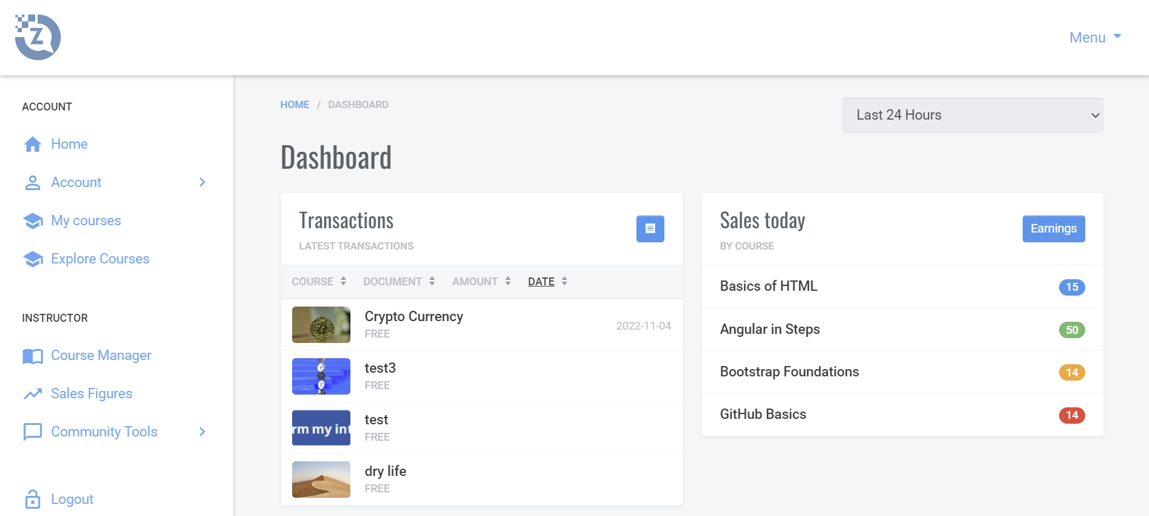This screenshot has height=516, width=1149.
Task: Click the Earnings button
Action: (x=1053, y=229)
